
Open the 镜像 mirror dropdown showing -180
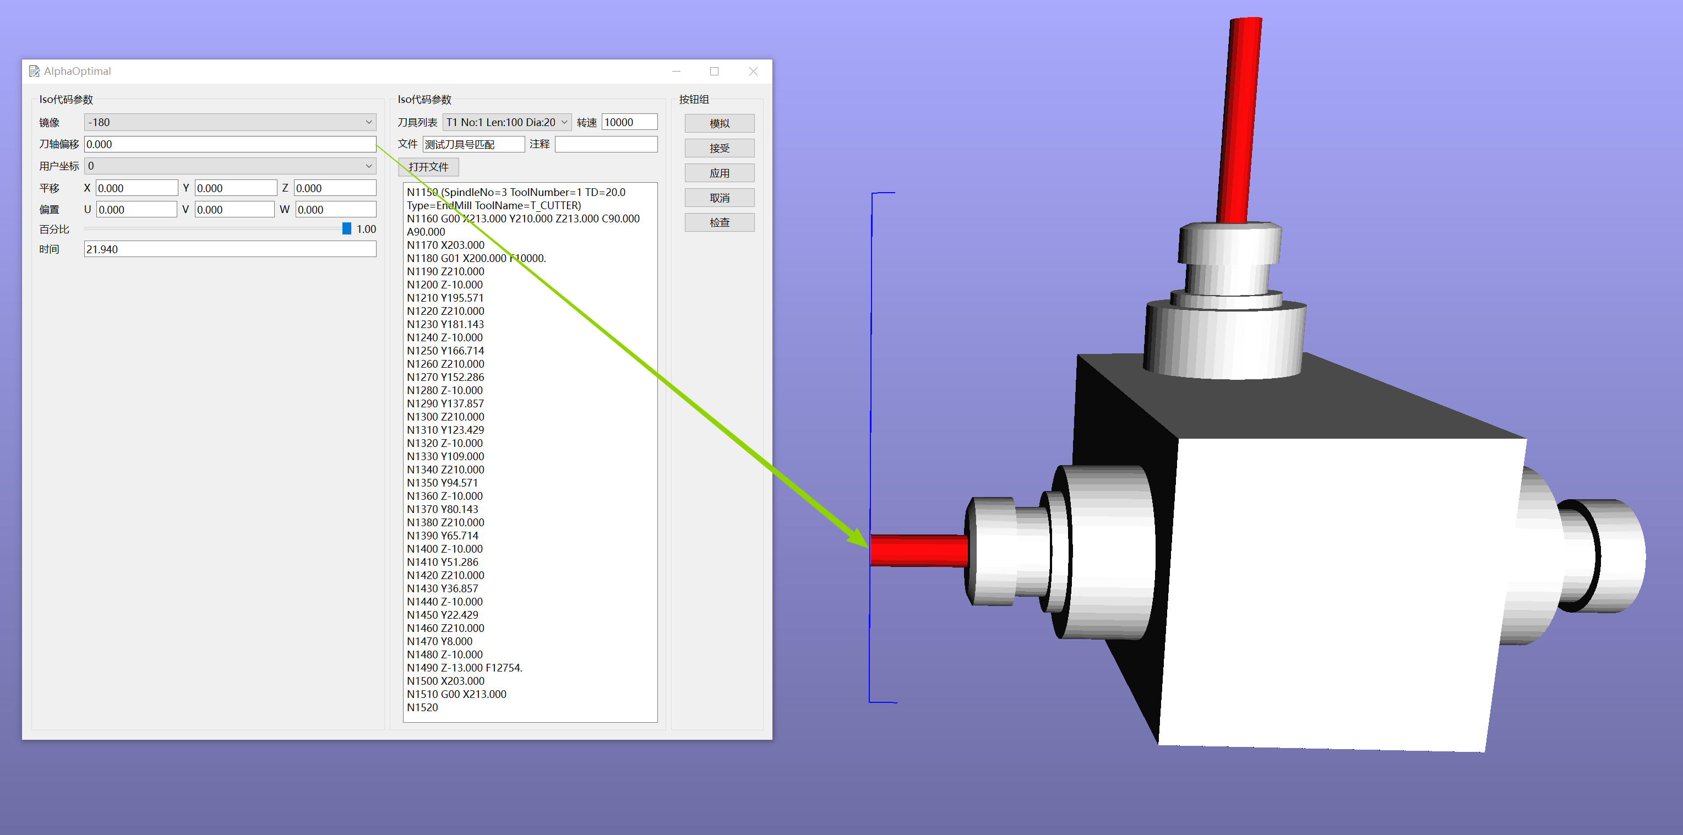(x=230, y=122)
